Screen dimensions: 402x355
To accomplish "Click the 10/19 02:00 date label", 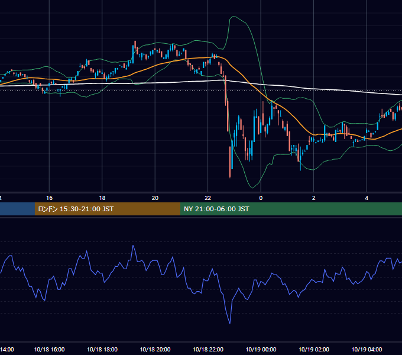I will click(x=314, y=349).
